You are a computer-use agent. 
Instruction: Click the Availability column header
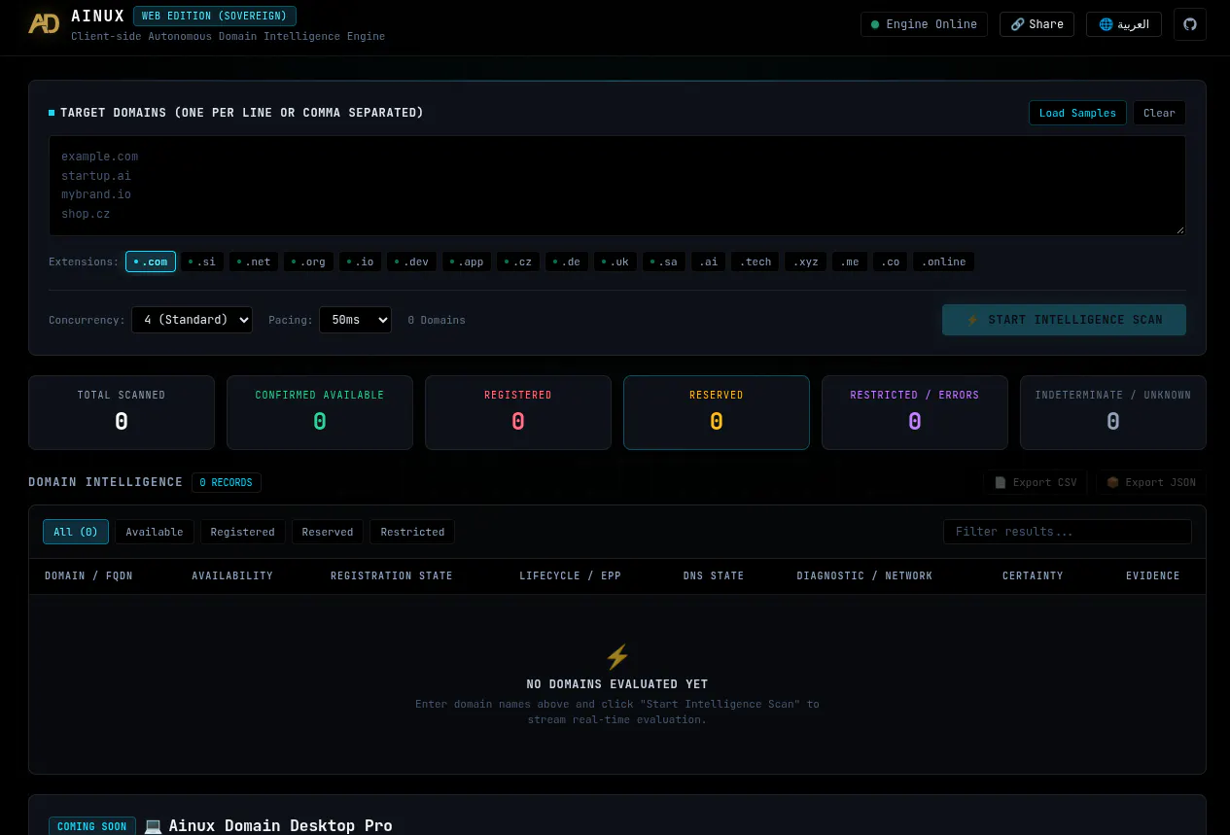pos(232,576)
